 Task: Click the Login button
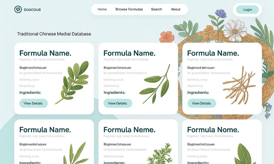pos(247,10)
